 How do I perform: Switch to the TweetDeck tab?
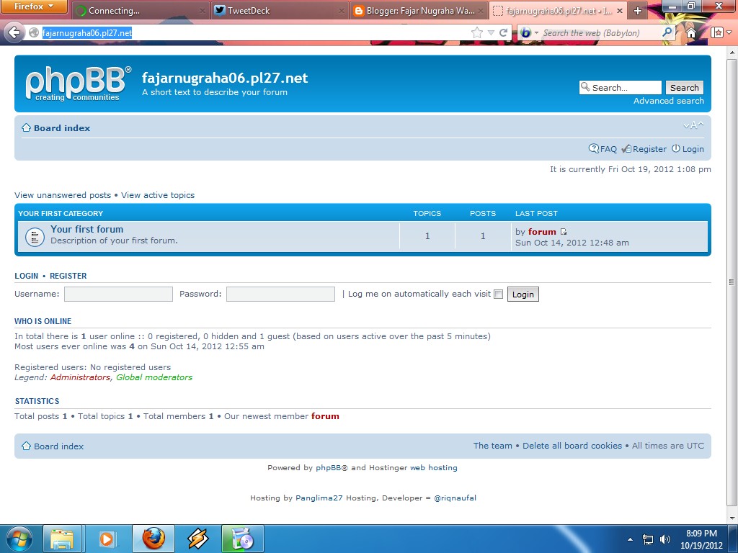[279, 11]
